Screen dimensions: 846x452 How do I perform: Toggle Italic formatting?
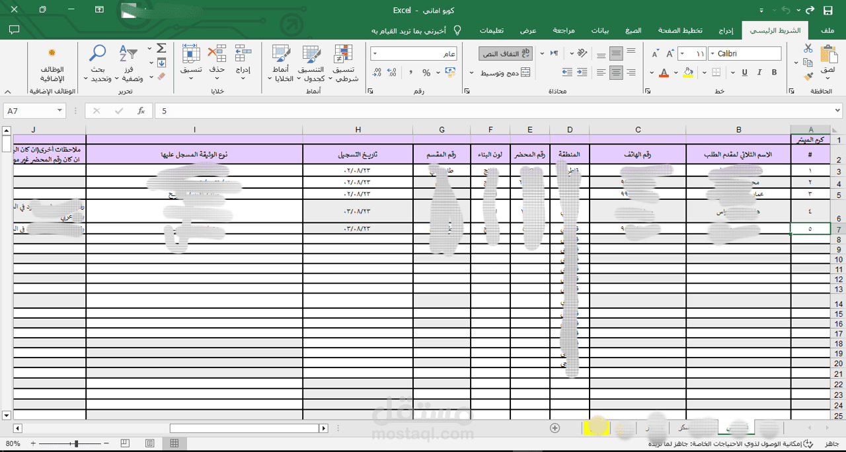click(x=759, y=73)
